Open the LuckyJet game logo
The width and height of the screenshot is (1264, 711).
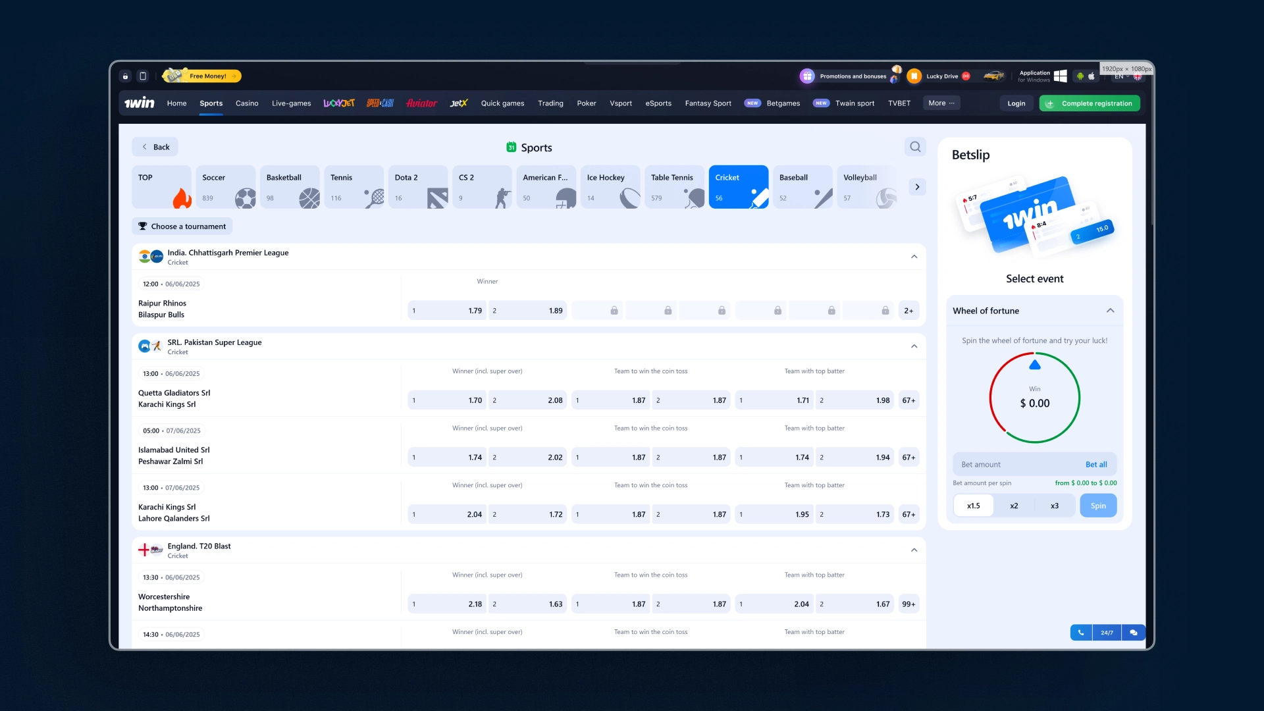coord(338,103)
